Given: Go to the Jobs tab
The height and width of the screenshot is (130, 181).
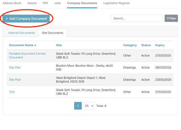Looking at the screenshot, I should (x=58, y=3).
